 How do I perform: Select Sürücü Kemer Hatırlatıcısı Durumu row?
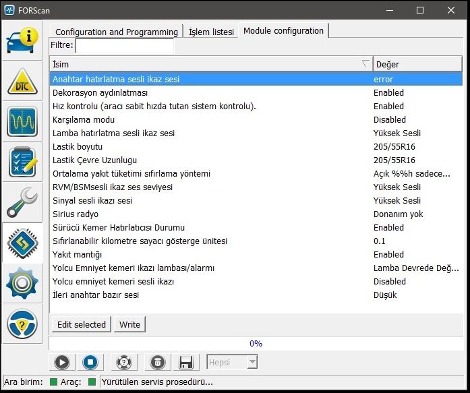(256, 227)
